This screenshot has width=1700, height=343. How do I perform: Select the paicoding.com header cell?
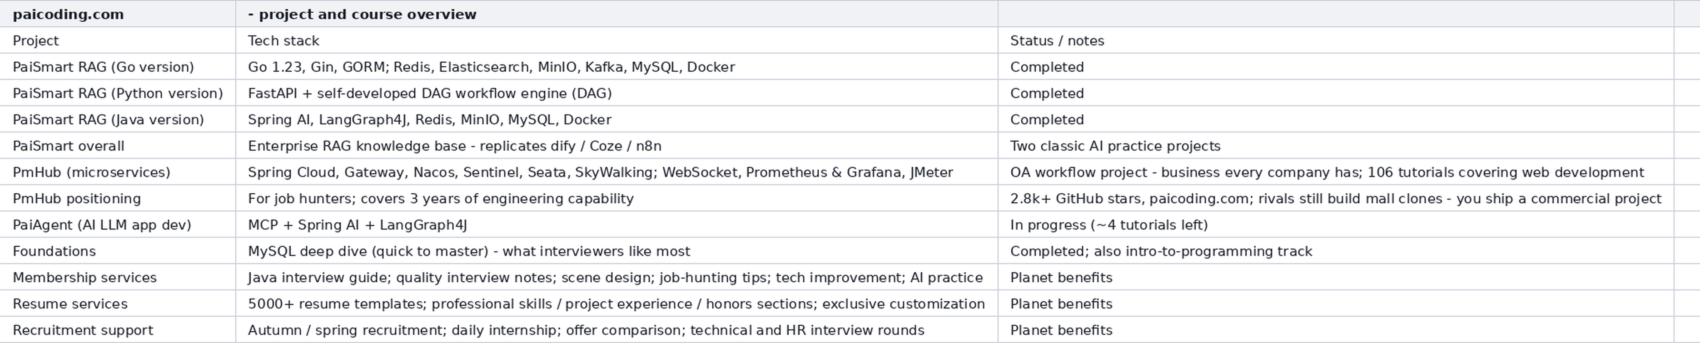118,14
